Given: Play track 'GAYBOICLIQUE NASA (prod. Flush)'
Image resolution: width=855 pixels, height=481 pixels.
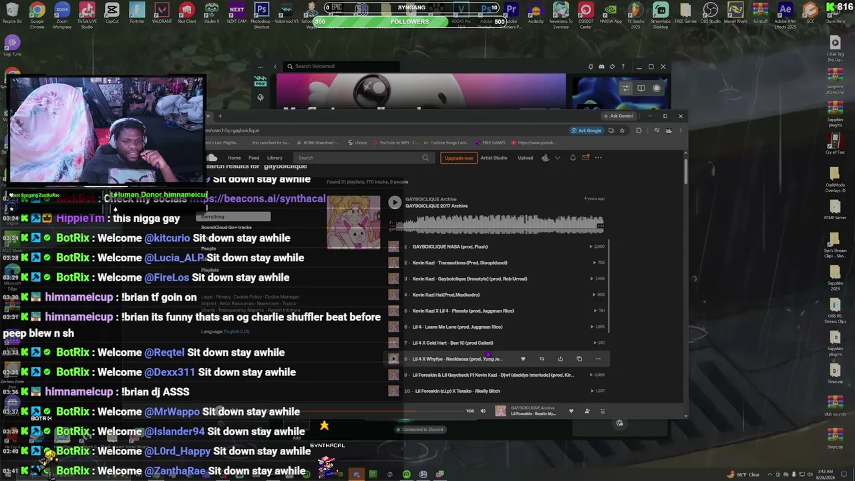Looking at the screenshot, I should [x=450, y=247].
